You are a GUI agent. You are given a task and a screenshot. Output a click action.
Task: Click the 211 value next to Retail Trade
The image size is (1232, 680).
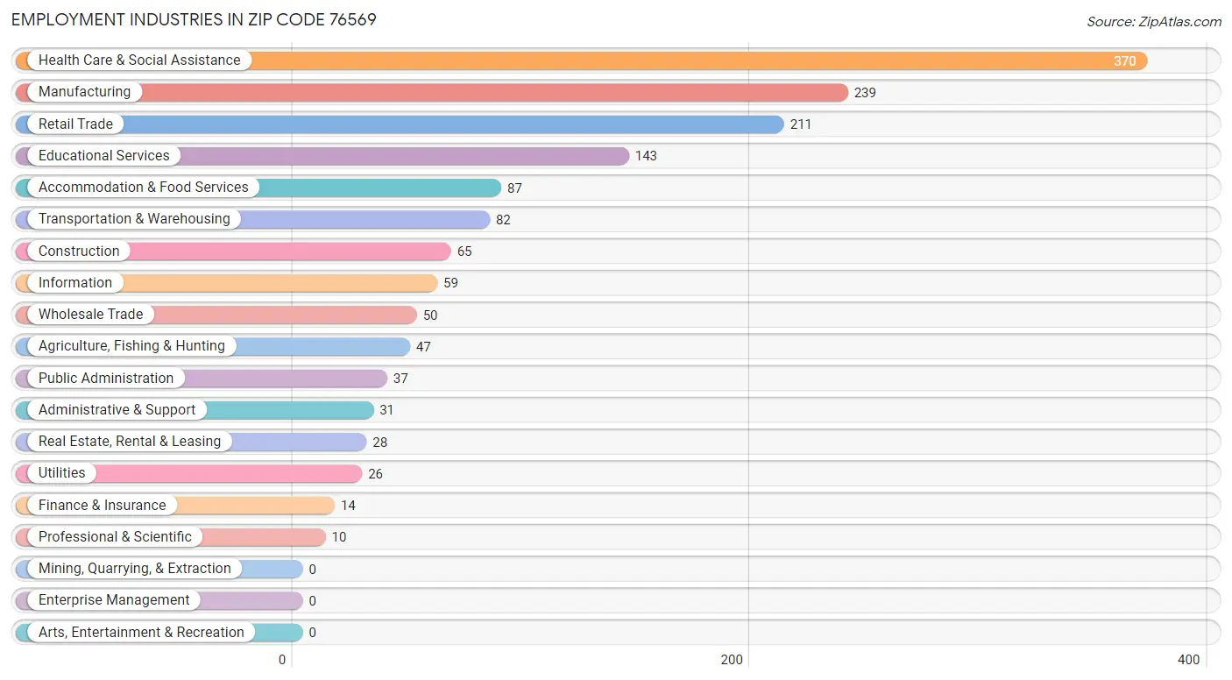tap(801, 124)
